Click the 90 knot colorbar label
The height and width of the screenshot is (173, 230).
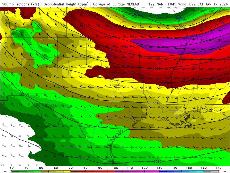(100, 168)
